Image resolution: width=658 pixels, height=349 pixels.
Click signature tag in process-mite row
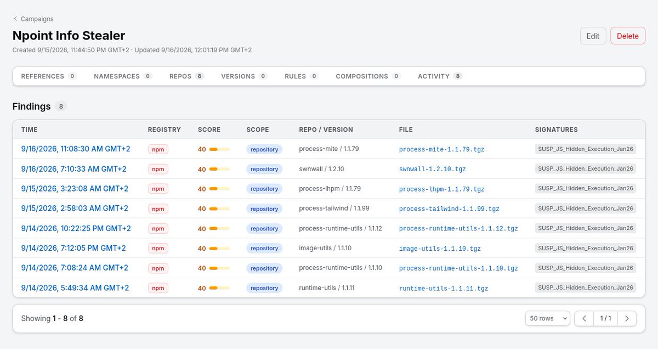point(586,149)
